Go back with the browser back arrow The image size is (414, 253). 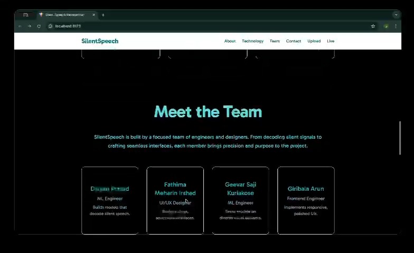click(x=20, y=26)
